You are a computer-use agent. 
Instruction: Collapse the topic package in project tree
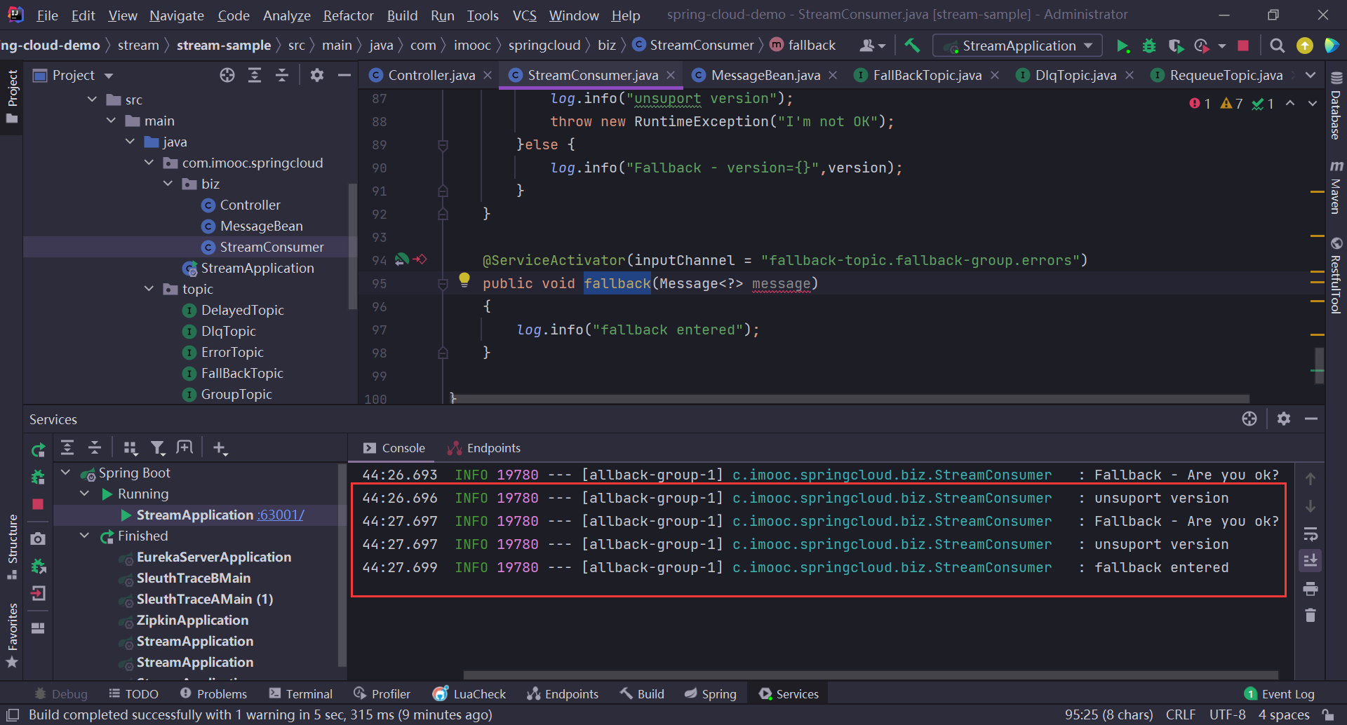149,289
